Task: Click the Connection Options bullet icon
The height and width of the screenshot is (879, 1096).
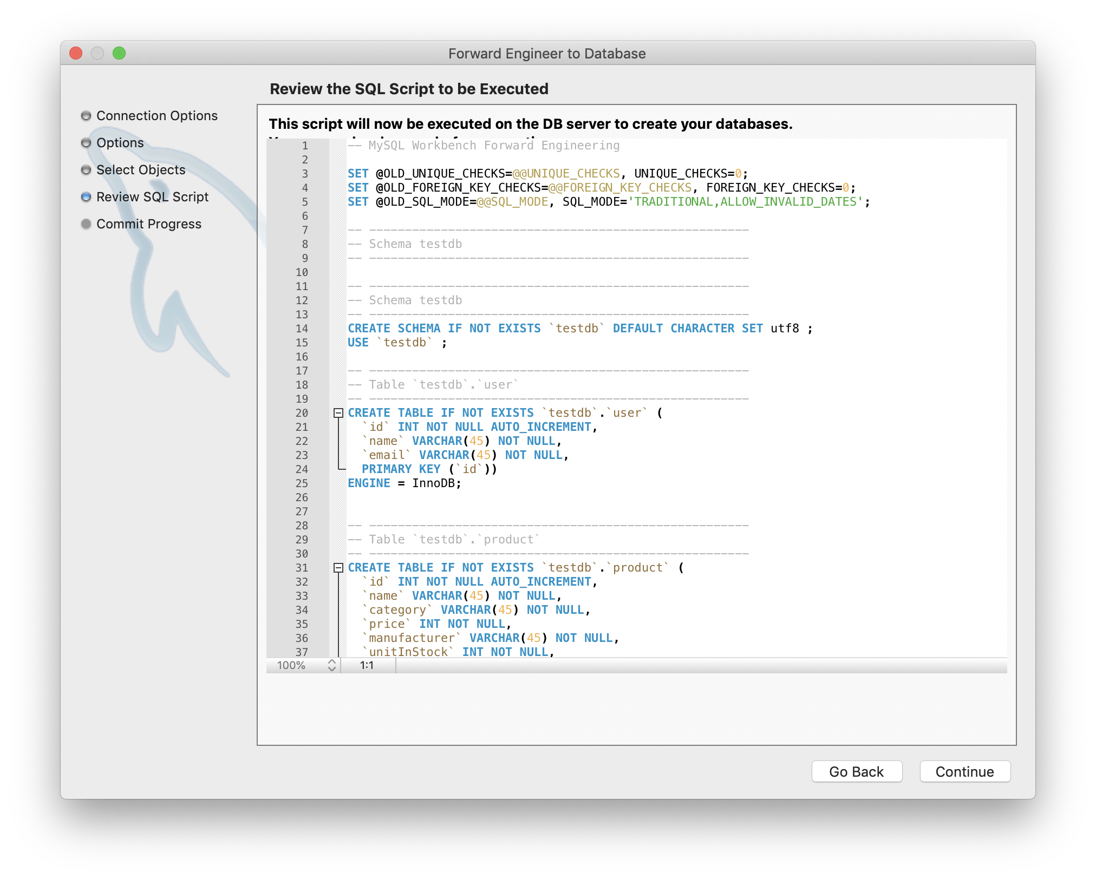Action: [86, 116]
